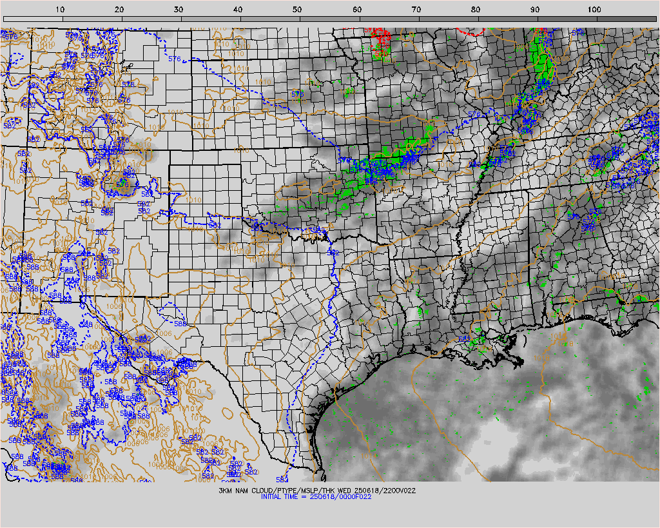Click the cloud scale label 20
660x528 pixels.
click(119, 9)
